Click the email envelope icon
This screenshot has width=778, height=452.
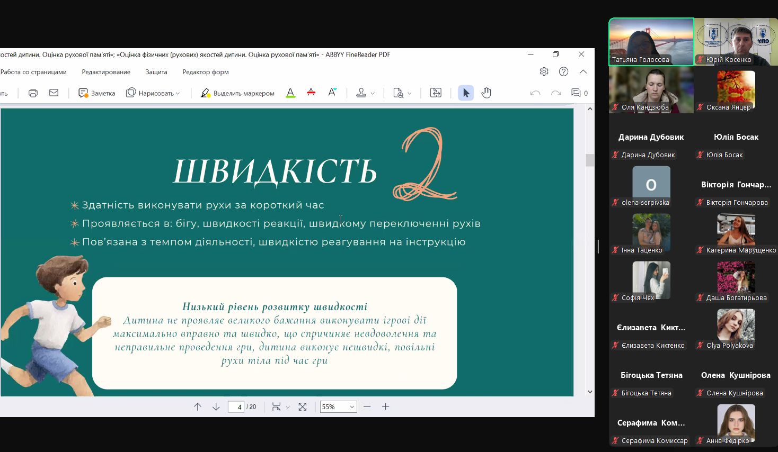click(x=54, y=93)
